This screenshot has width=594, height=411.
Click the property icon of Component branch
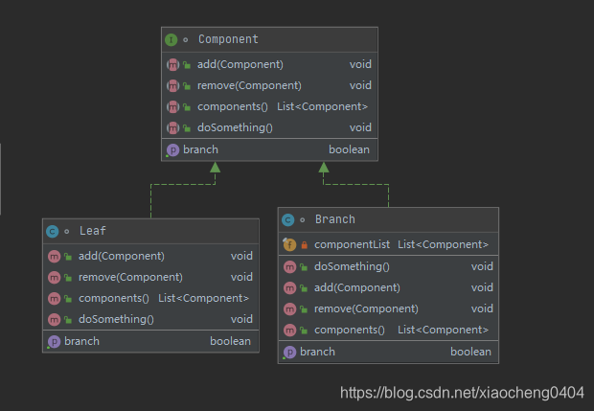[x=172, y=150]
